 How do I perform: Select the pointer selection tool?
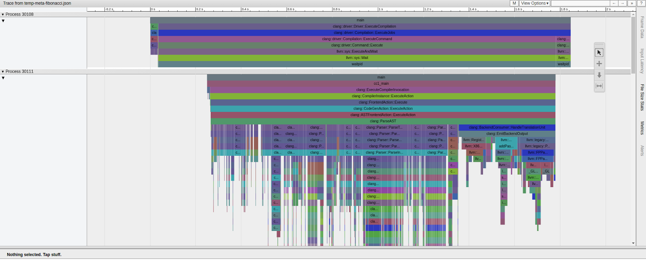tap(599, 52)
